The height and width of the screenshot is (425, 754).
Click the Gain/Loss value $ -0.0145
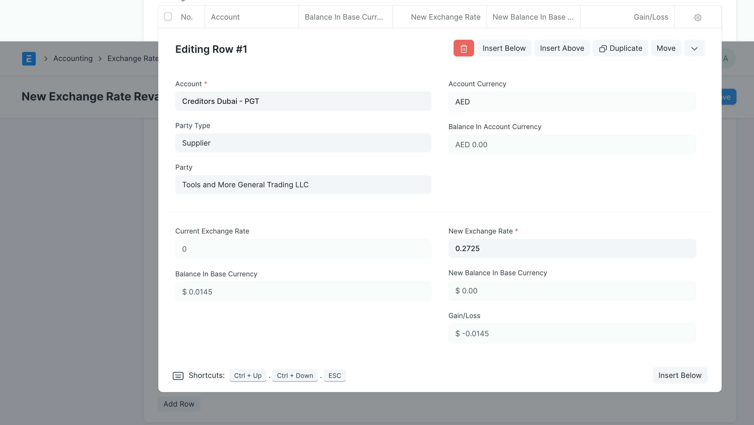(x=572, y=334)
